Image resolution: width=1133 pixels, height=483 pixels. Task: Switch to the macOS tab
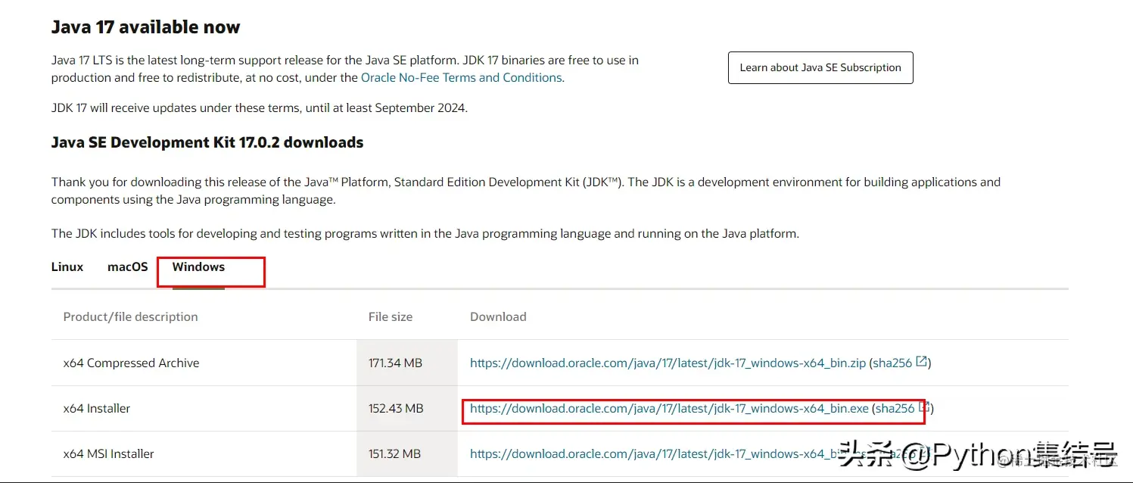pos(127,266)
